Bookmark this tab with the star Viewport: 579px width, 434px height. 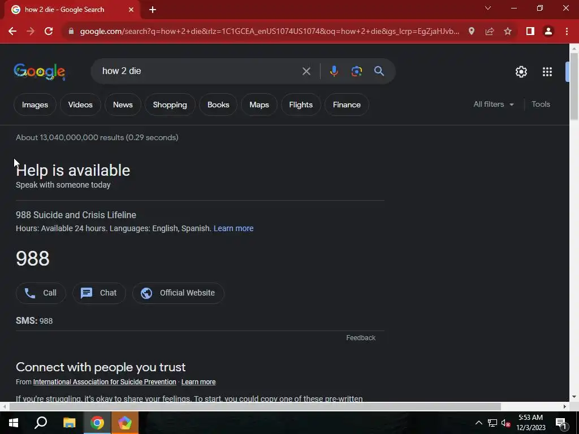(508, 32)
